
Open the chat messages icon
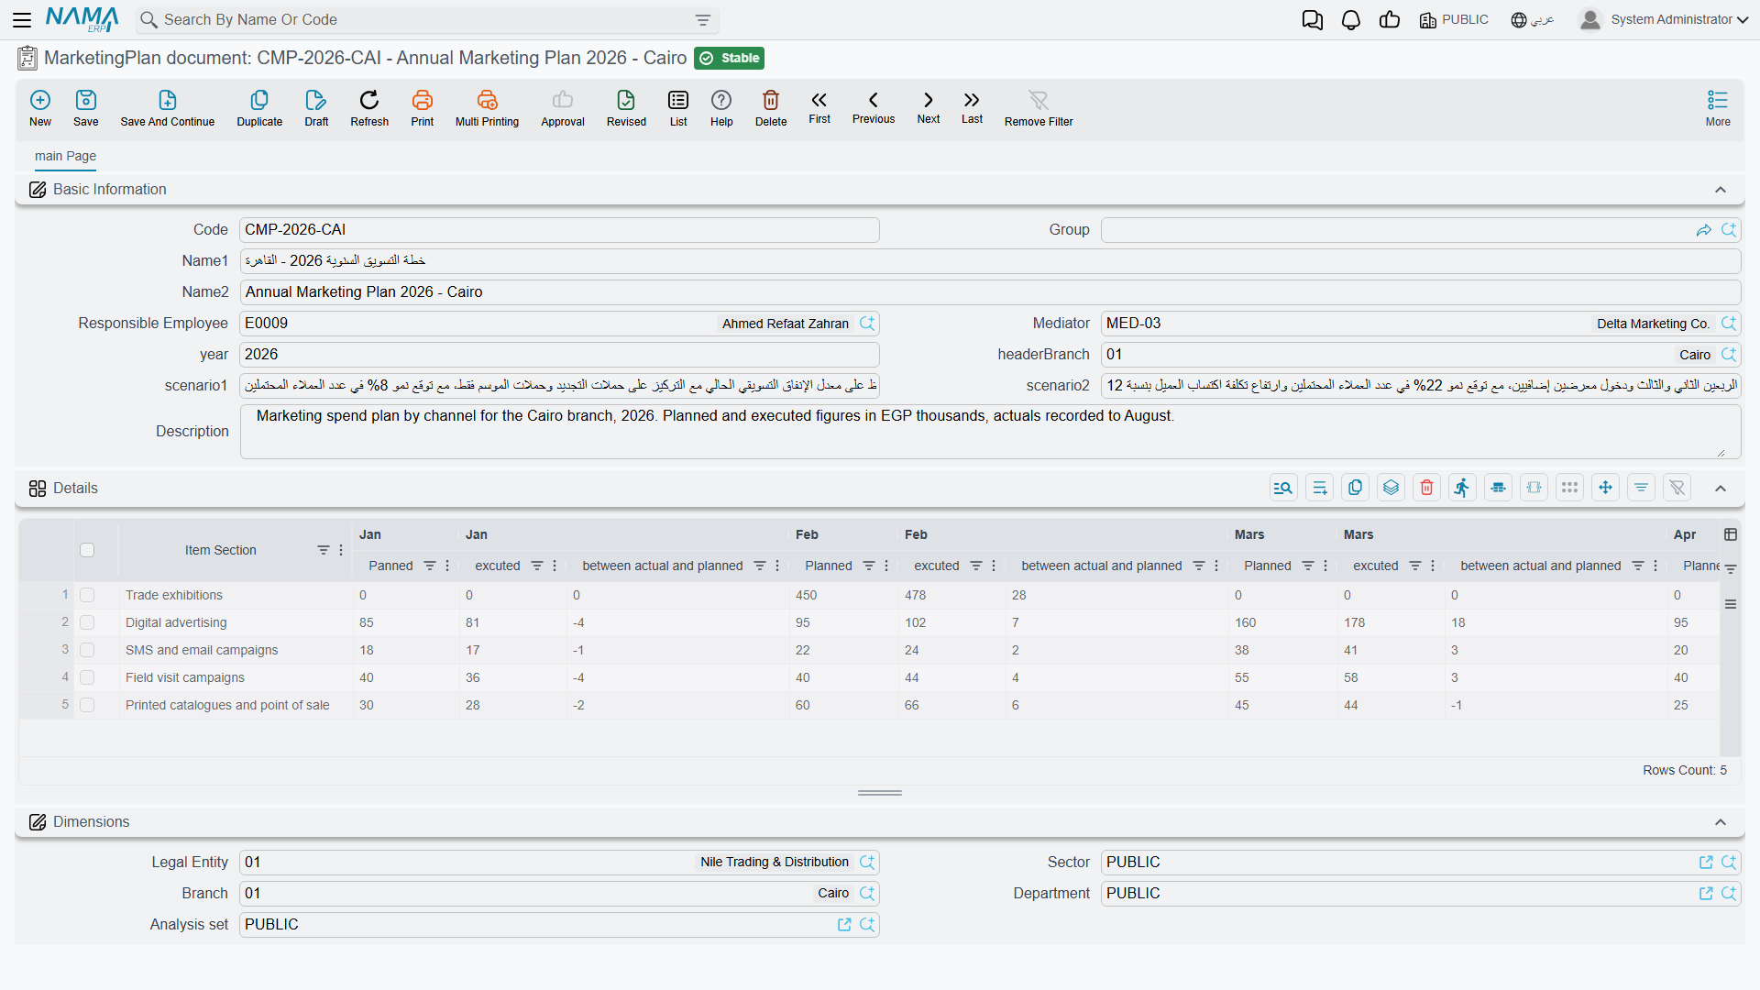coord(1313,20)
